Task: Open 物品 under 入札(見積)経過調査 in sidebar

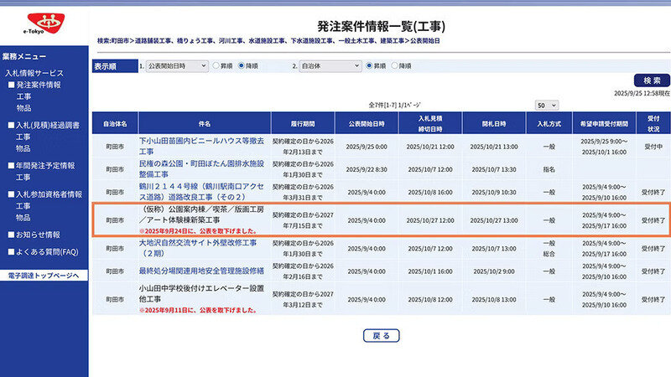Action: pyautogui.click(x=23, y=147)
